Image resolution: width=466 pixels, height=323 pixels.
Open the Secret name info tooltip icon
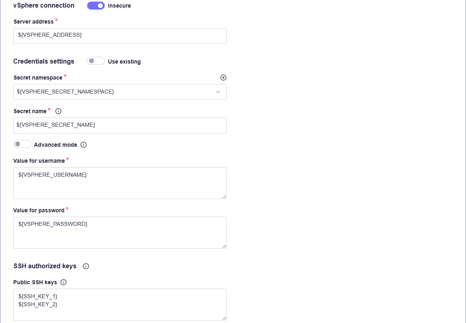58,111
